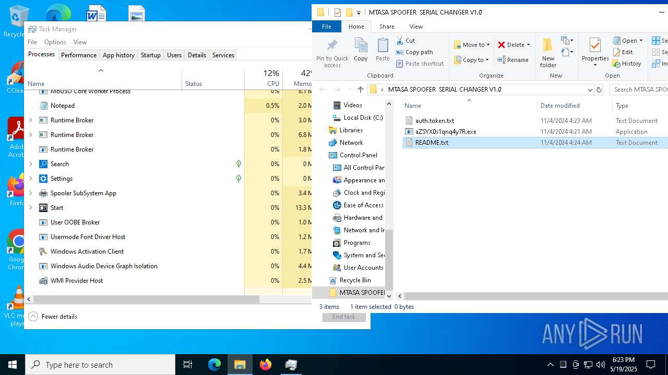Click the Paste ribbon icon

point(383,50)
